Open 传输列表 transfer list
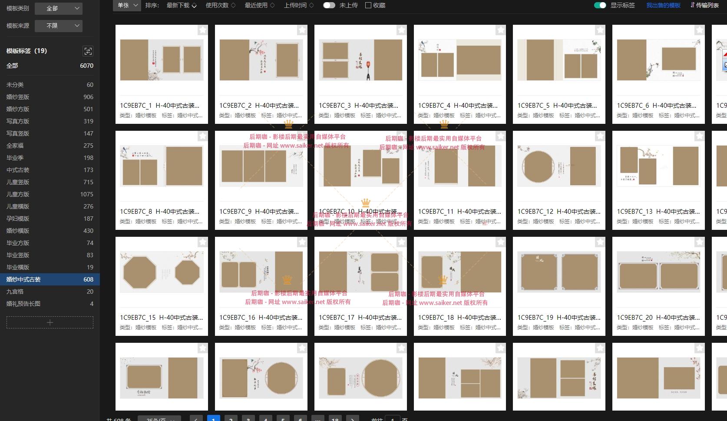 pos(704,5)
